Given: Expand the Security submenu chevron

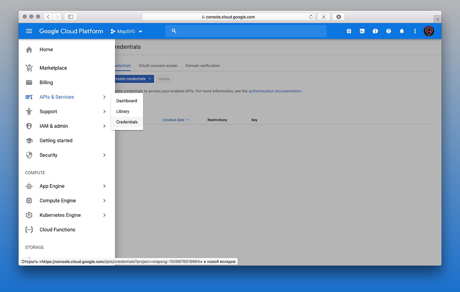Looking at the screenshot, I should pyautogui.click(x=104, y=155).
